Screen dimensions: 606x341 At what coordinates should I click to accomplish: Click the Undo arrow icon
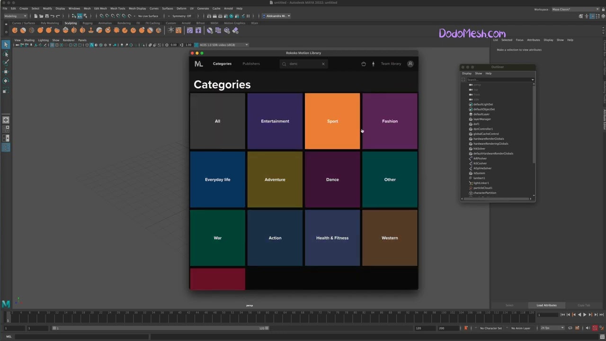(52, 16)
